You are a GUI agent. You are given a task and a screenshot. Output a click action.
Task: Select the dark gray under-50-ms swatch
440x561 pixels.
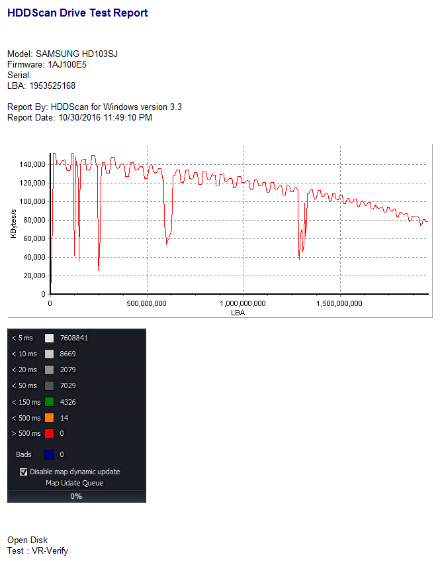click(50, 385)
